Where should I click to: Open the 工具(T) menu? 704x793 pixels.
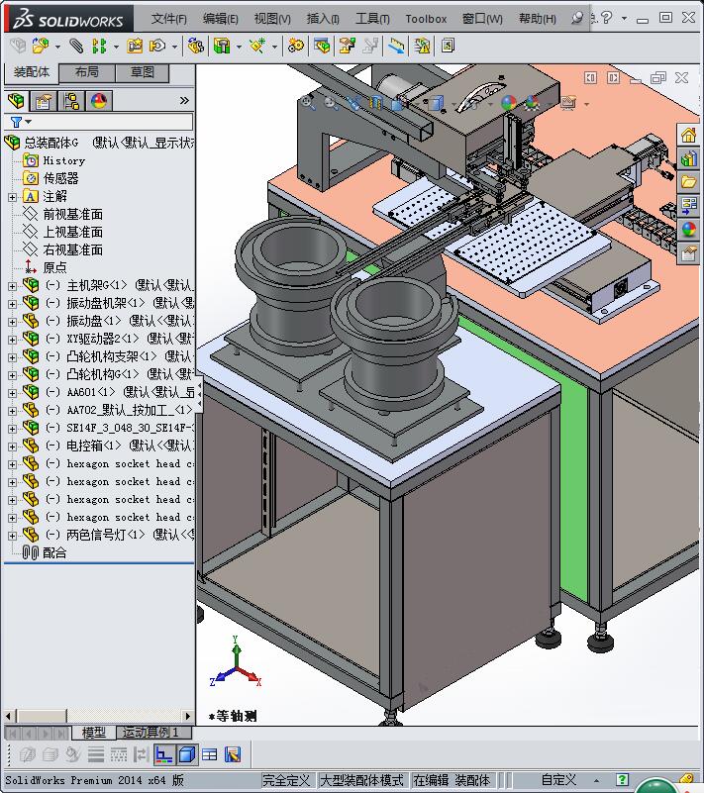coord(372,19)
